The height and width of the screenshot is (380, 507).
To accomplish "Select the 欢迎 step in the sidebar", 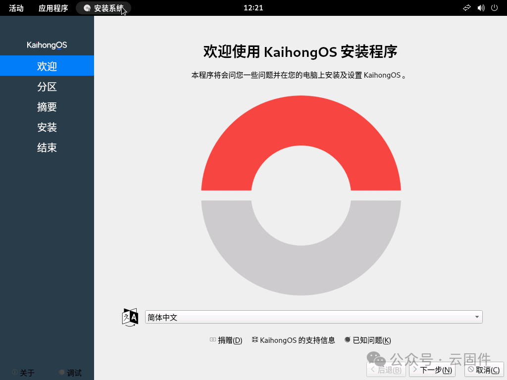I will (x=47, y=66).
